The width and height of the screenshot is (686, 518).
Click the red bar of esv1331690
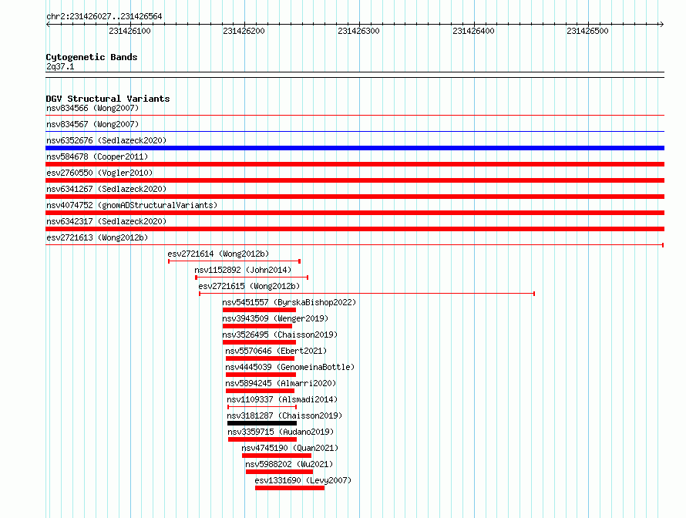click(x=290, y=488)
